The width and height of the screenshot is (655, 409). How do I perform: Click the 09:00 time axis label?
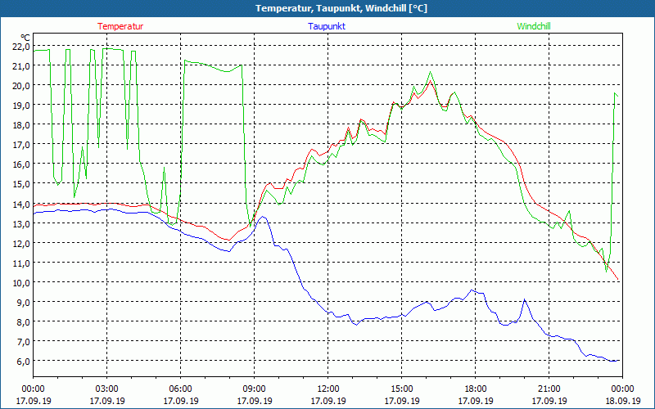[x=254, y=389]
